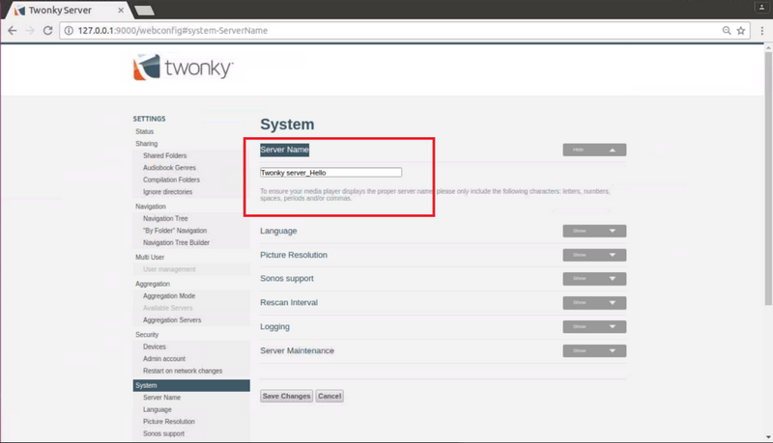This screenshot has width=773, height=443.
Task: Expand the Logging section
Action: point(594,327)
